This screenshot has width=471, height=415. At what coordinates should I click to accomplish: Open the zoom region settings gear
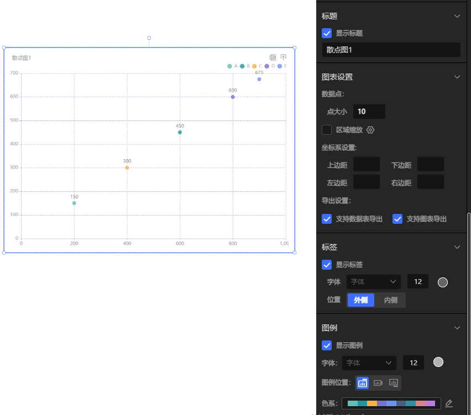coord(370,130)
